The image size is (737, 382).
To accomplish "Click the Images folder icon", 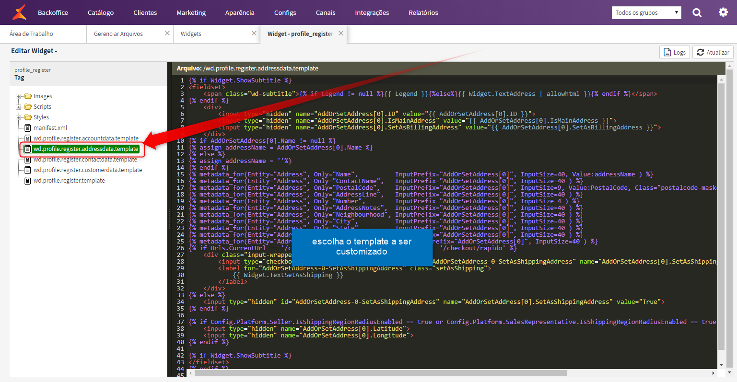I will pos(28,96).
